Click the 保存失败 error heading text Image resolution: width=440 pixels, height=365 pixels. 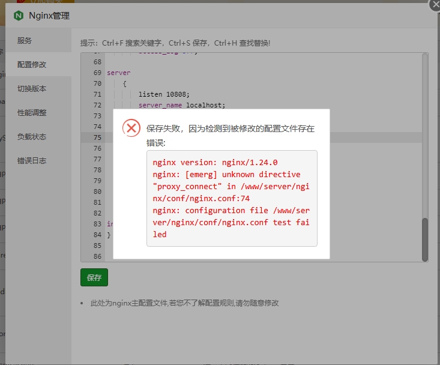click(x=230, y=136)
